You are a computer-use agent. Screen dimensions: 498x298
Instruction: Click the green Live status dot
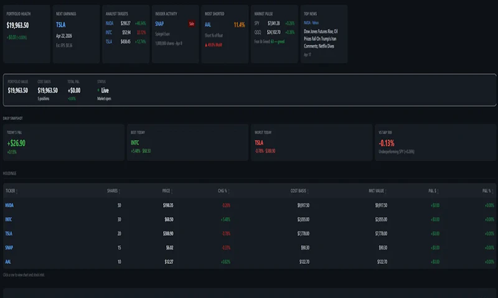point(98,90)
